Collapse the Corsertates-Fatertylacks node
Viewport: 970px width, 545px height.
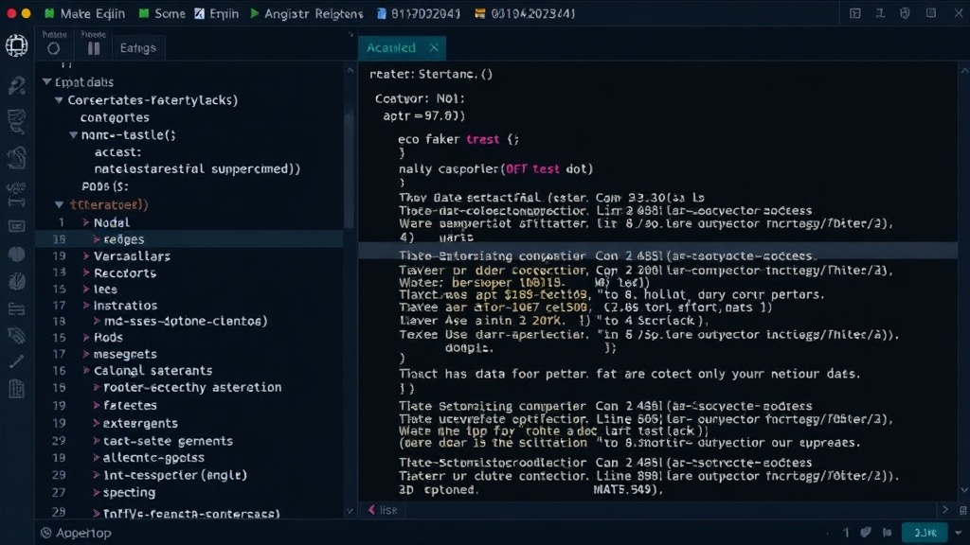60,99
